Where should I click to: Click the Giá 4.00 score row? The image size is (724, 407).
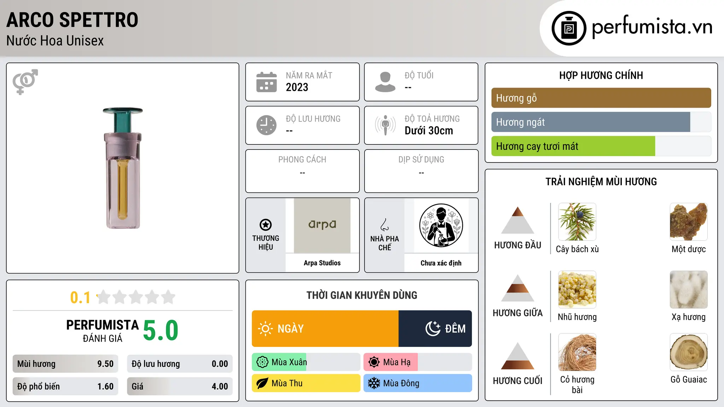[180, 387]
